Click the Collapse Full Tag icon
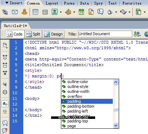 pos(5,57)
